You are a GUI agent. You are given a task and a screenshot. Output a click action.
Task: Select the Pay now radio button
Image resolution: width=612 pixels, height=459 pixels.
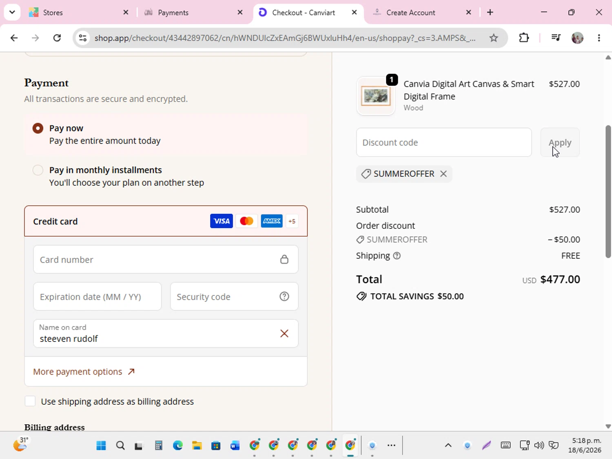pos(38,128)
